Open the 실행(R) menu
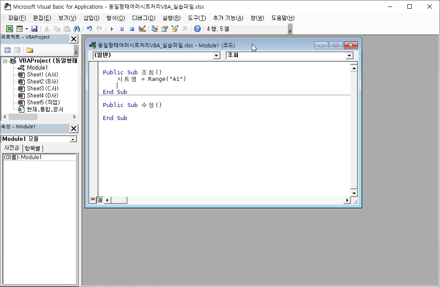Image resolution: width=440 pixels, height=287 pixels. pos(171,18)
